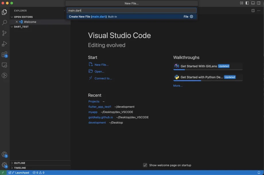Toggle the Primary Side Bar
This screenshot has height=175, width=264.
pyautogui.click(x=247, y=3)
